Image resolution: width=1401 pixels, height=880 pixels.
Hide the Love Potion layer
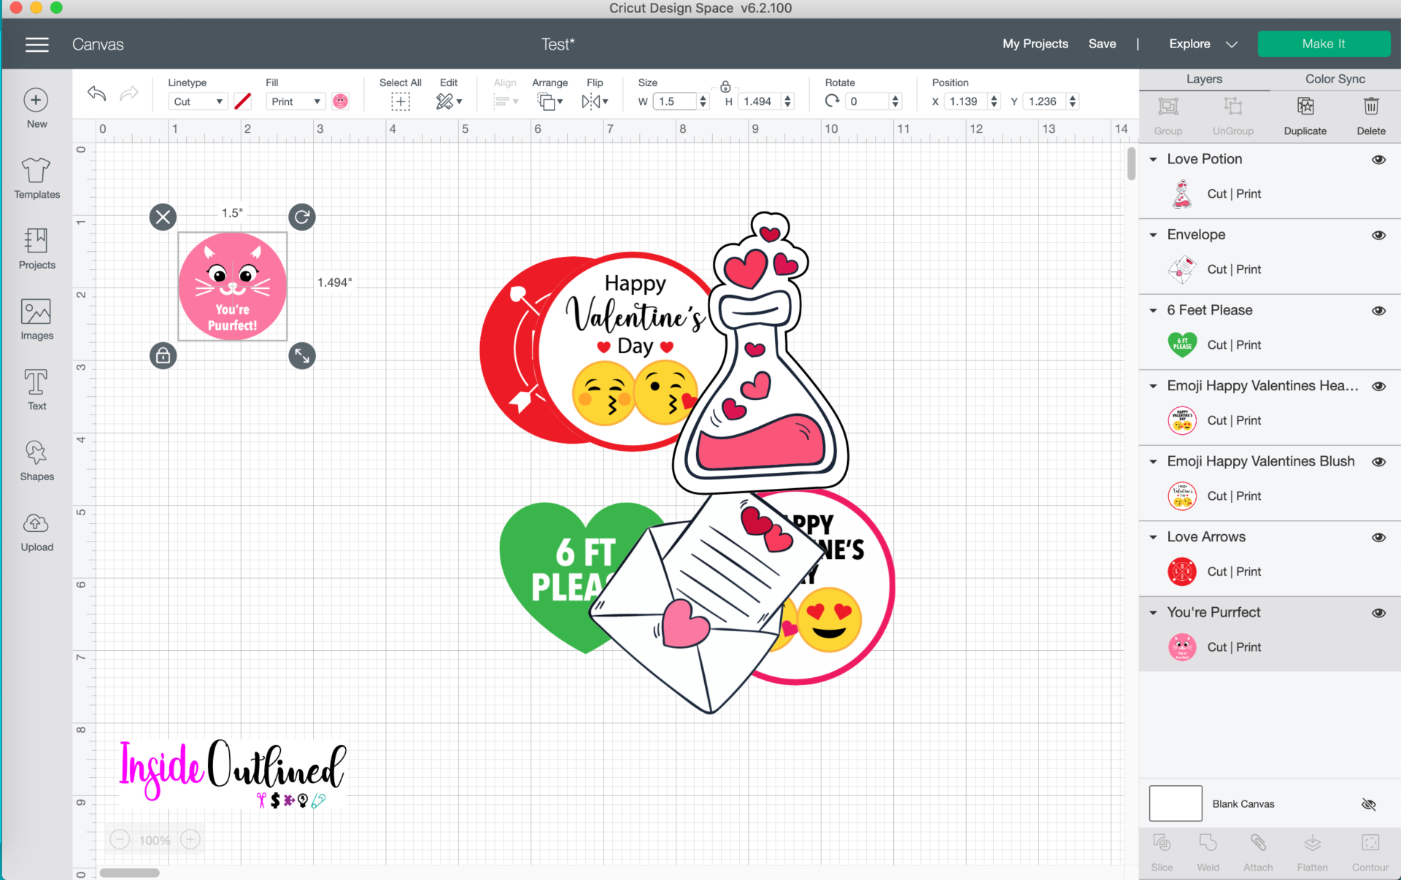pos(1380,159)
